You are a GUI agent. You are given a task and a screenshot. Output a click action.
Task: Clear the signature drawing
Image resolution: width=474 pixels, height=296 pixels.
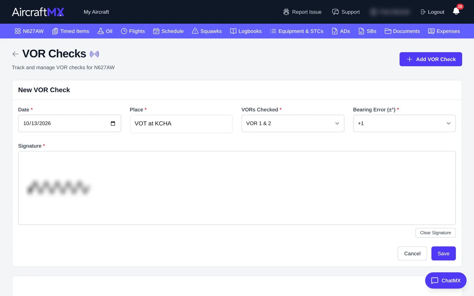click(x=435, y=233)
